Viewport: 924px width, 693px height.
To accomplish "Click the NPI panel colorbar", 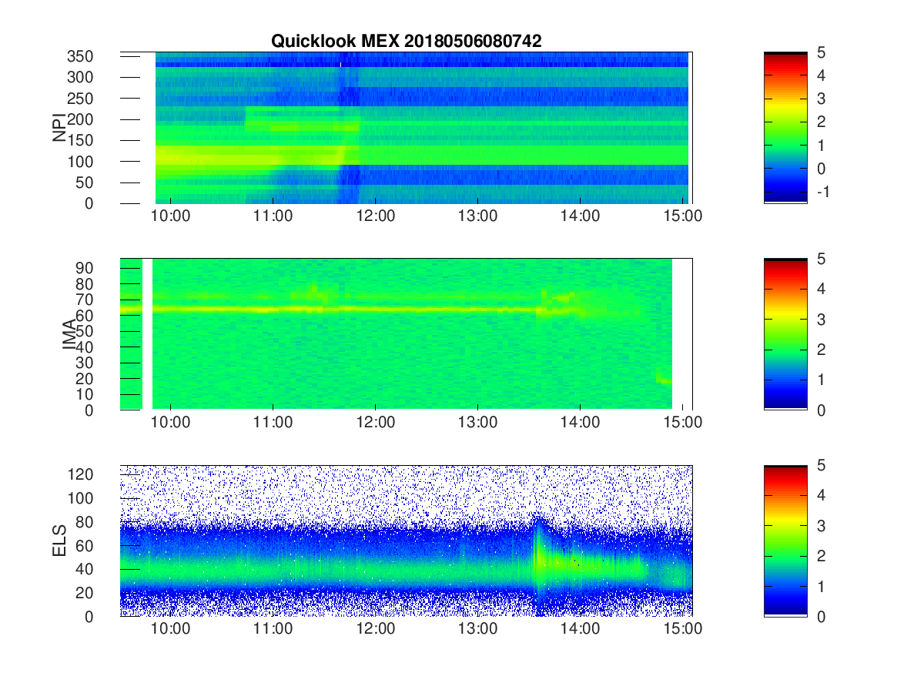I will click(785, 128).
